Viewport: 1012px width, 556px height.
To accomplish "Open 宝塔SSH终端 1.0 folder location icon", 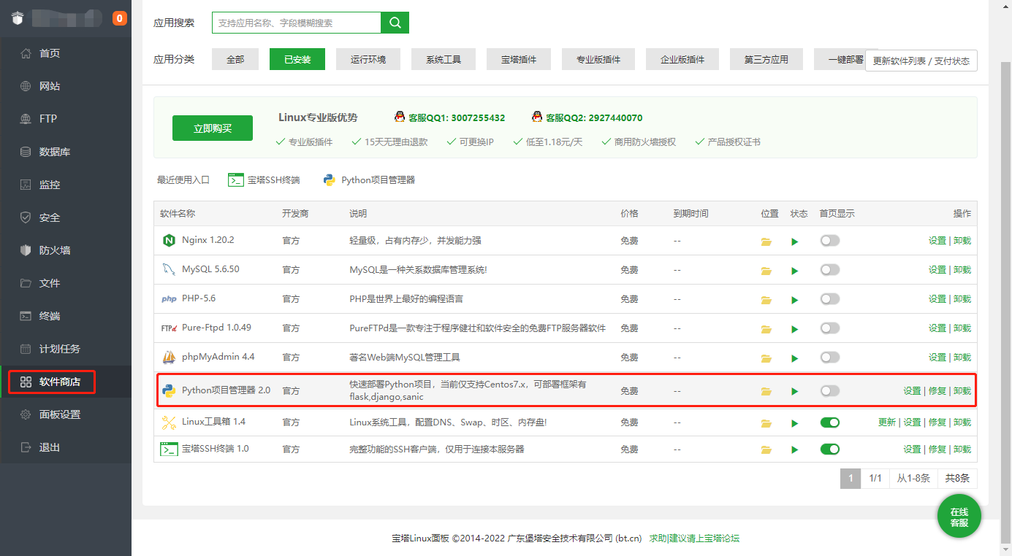I will point(766,449).
